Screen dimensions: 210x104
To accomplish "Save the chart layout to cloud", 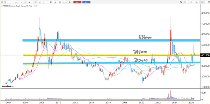I will (196, 2).
